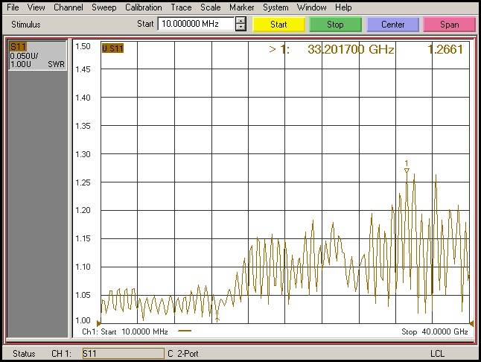Open the Marker menu
Screen dimensions: 481x362
point(241,7)
